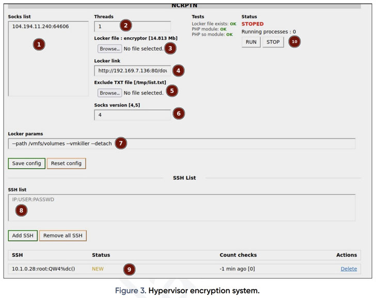Focus the Threads input field
This screenshot has width=376, height=298.
[x=106, y=26]
